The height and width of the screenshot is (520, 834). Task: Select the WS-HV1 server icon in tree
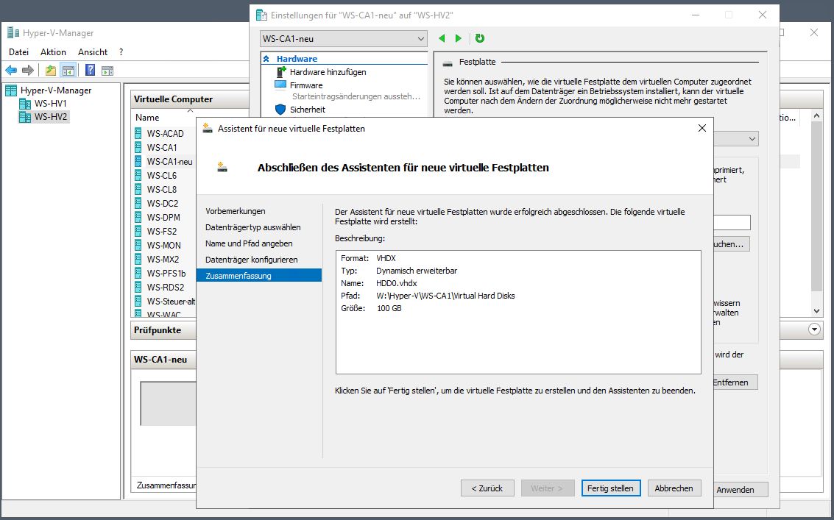25,104
